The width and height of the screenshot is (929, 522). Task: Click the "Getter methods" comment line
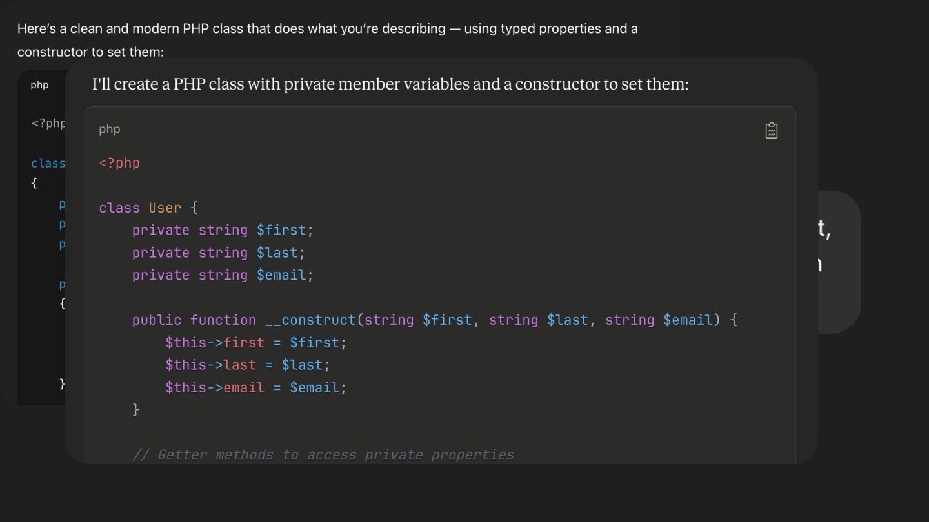[323, 455]
